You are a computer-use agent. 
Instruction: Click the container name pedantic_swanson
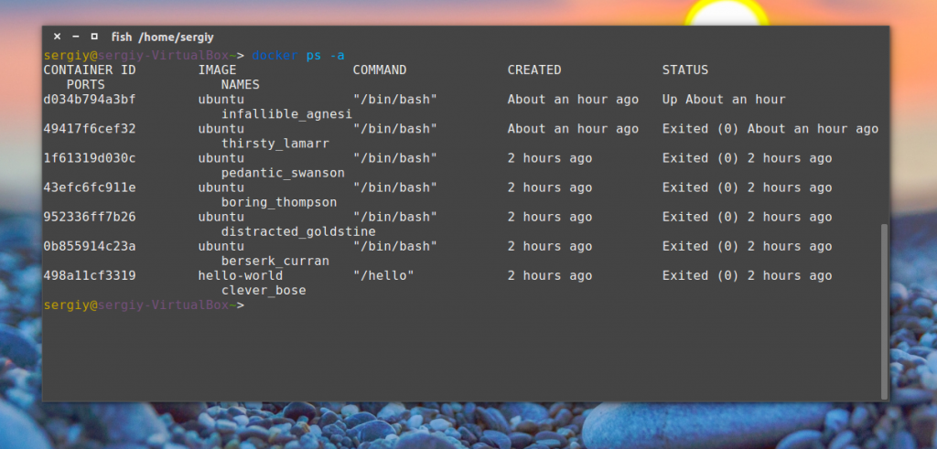tap(283, 173)
